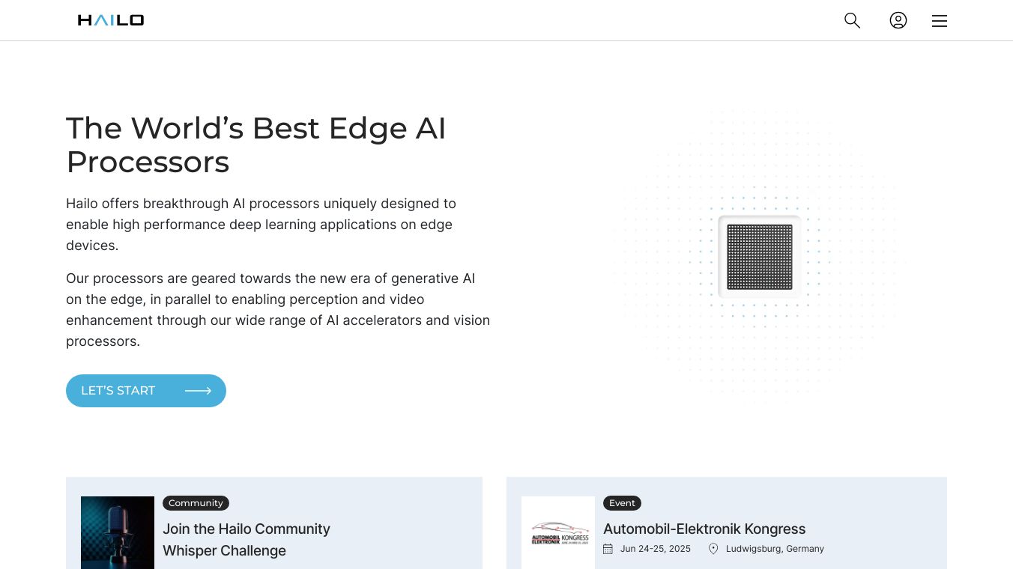
Task: Click the AI processor chip image
Action: 760,257
